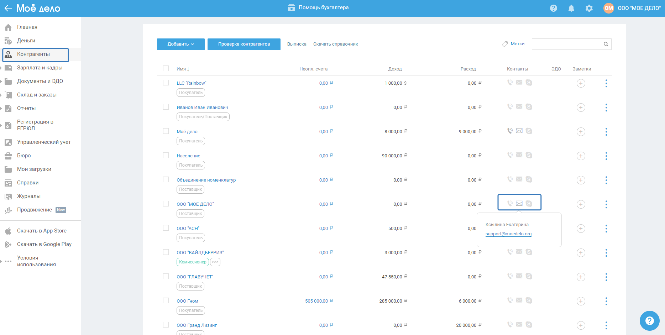Click the support@moedelo.org email link
The width and height of the screenshot is (665, 335).
[x=508, y=234]
